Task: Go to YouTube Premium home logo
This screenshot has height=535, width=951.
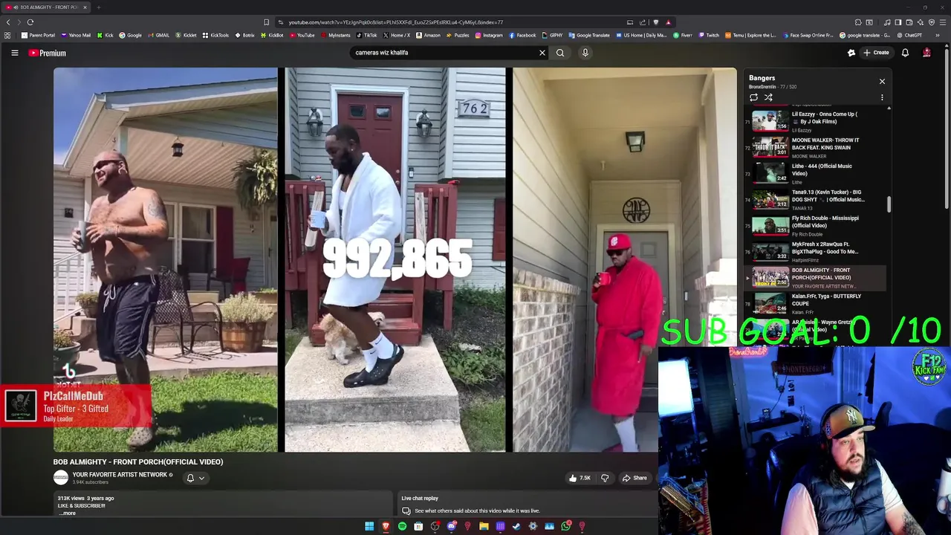Action: pyautogui.click(x=48, y=53)
